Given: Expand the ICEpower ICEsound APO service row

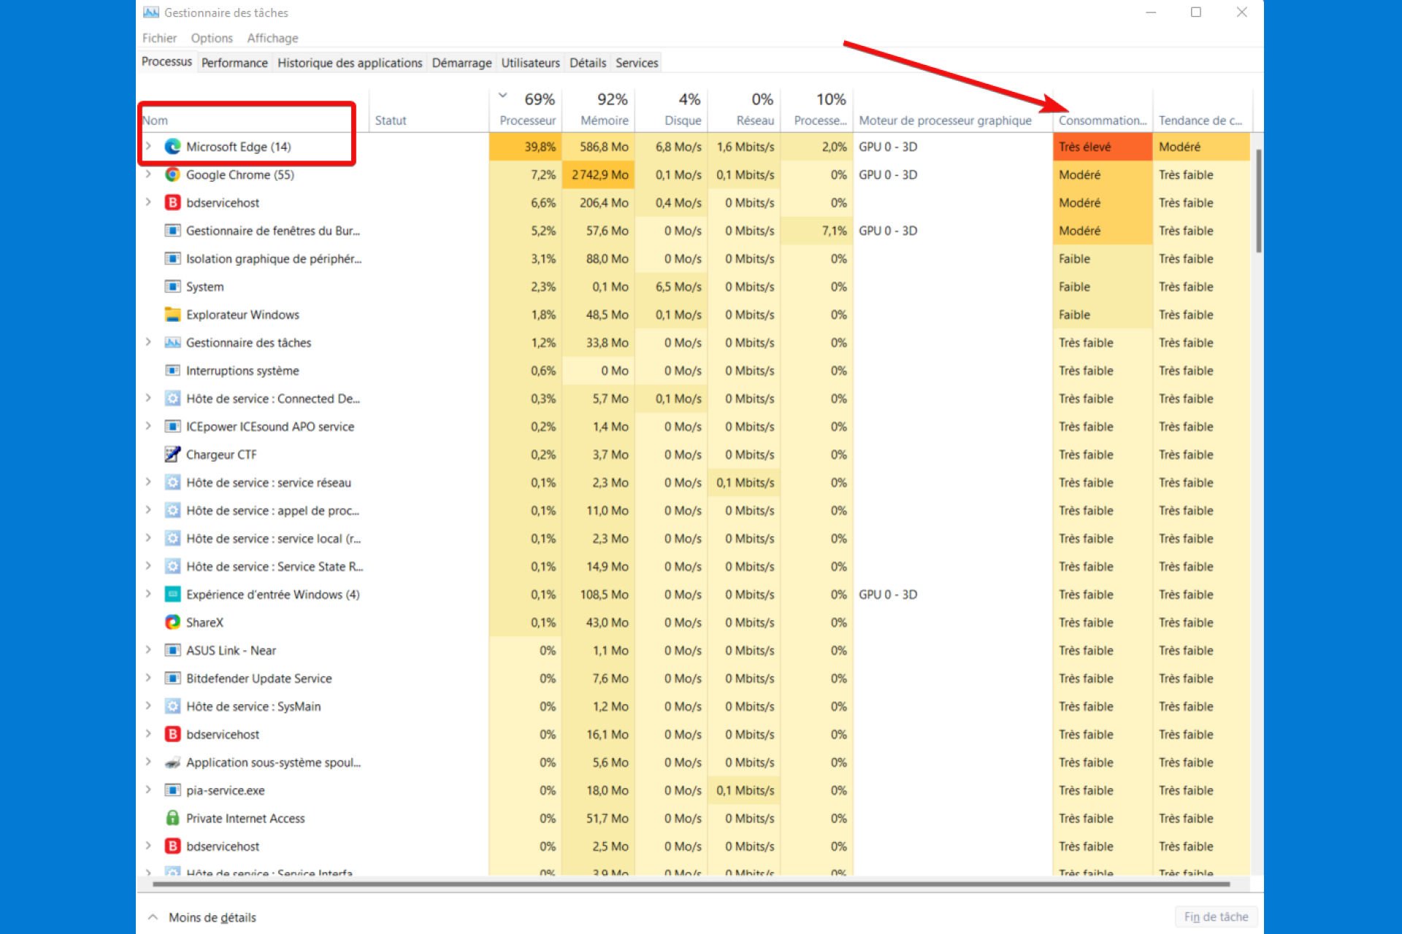Looking at the screenshot, I should (x=148, y=426).
